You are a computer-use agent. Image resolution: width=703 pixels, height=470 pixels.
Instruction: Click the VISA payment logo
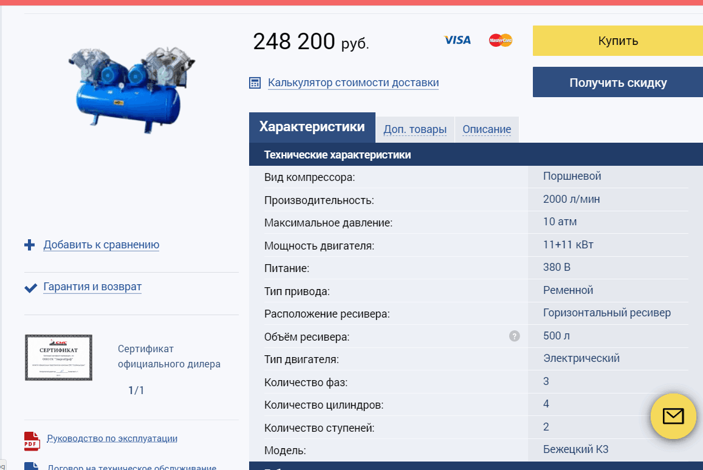[458, 40]
